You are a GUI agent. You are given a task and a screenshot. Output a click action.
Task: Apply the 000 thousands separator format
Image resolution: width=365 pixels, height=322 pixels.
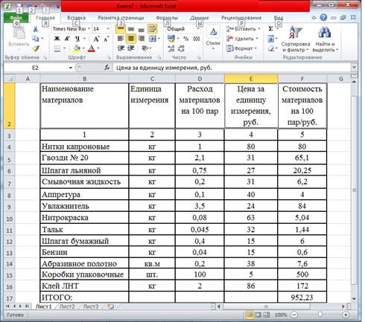(x=197, y=39)
